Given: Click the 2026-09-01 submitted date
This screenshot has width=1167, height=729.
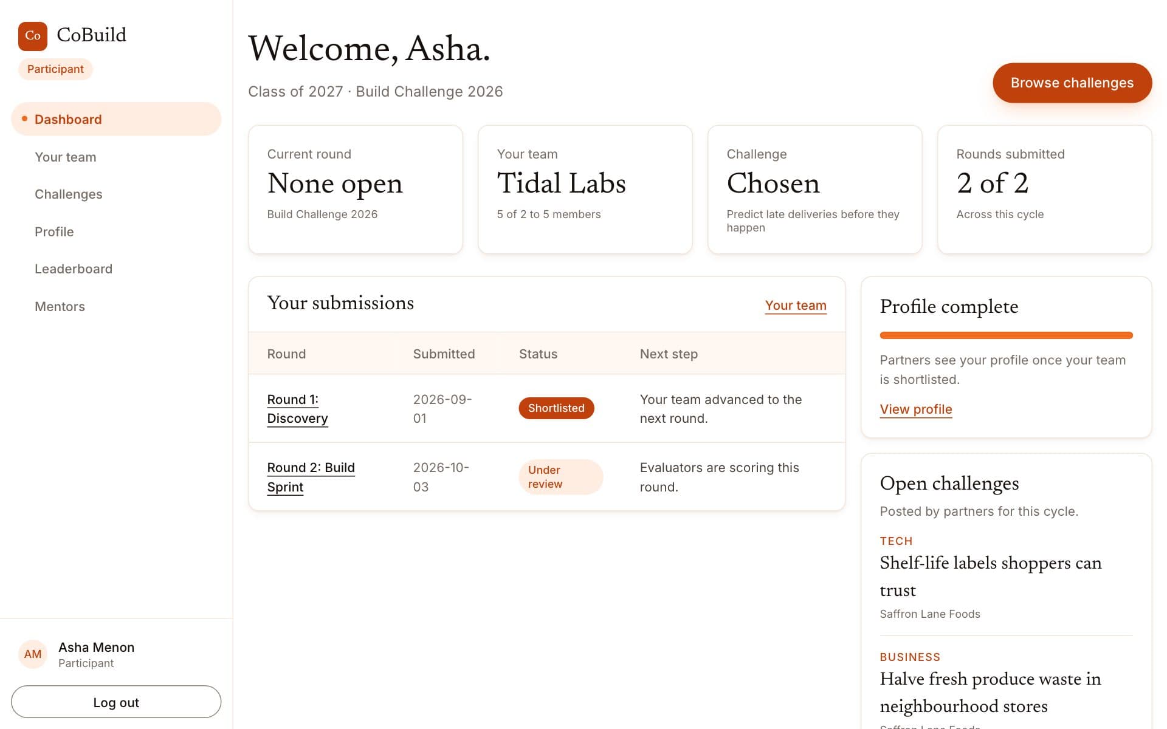Looking at the screenshot, I should [x=442, y=409].
